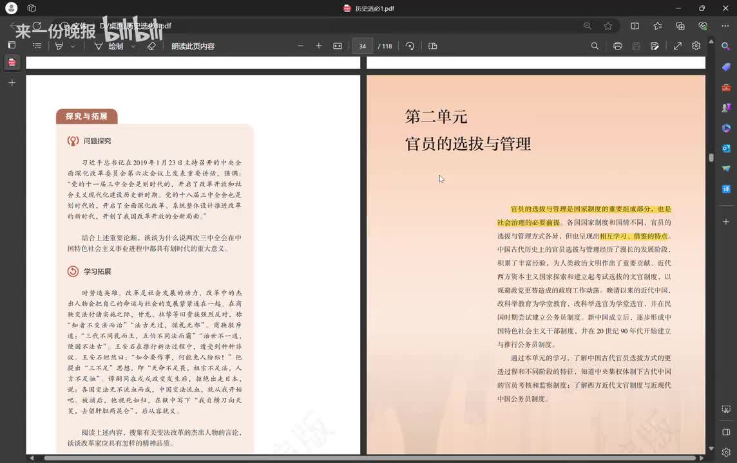Open sidebar settings gear at bottom

(726, 452)
